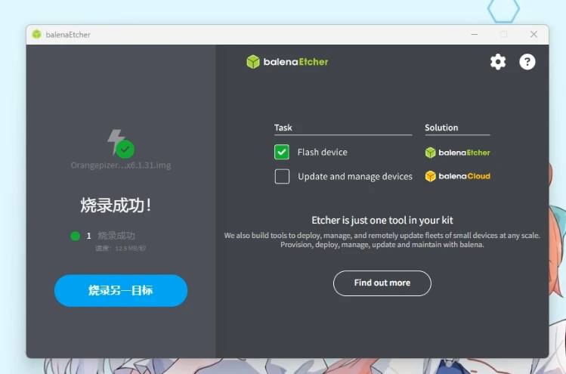The height and width of the screenshot is (374, 566).
Task: Click the green status dot
Action: [75, 236]
